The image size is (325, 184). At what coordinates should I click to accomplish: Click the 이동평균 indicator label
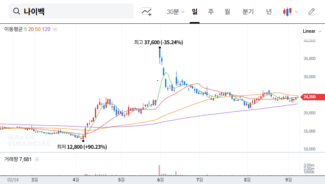(13, 29)
